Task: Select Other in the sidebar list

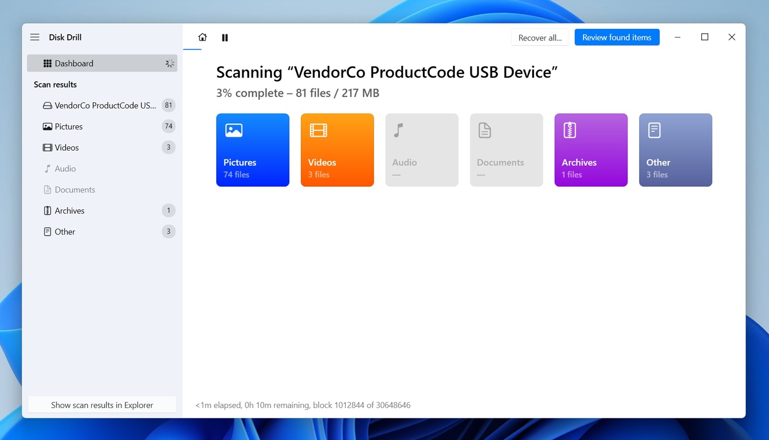Action: point(65,232)
